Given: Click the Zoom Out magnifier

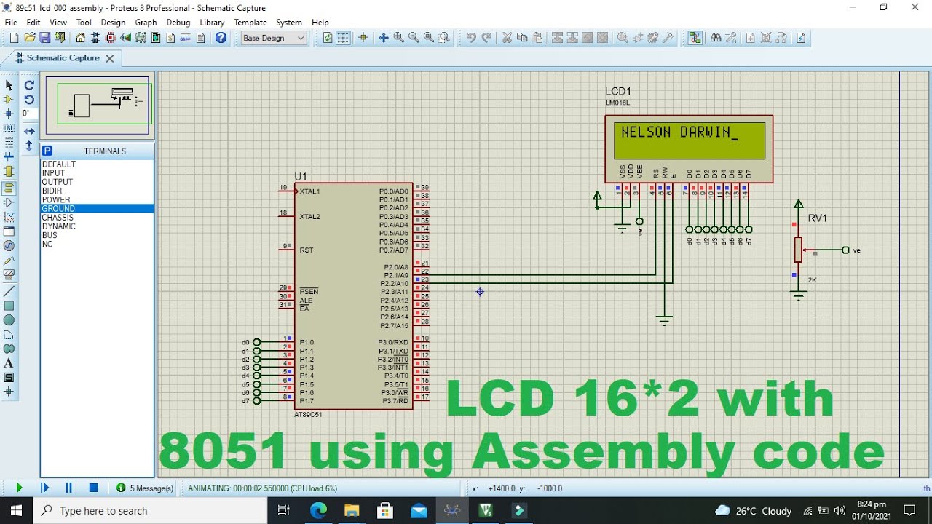Looking at the screenshot, I should pos(414,38).
